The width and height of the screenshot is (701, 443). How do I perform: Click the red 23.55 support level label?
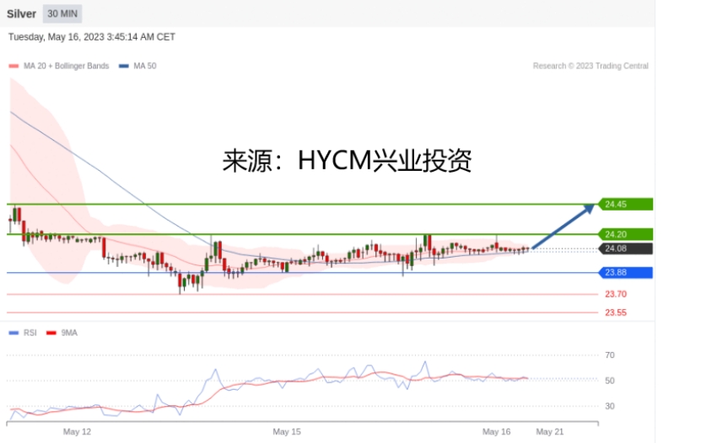pos(615,312)
